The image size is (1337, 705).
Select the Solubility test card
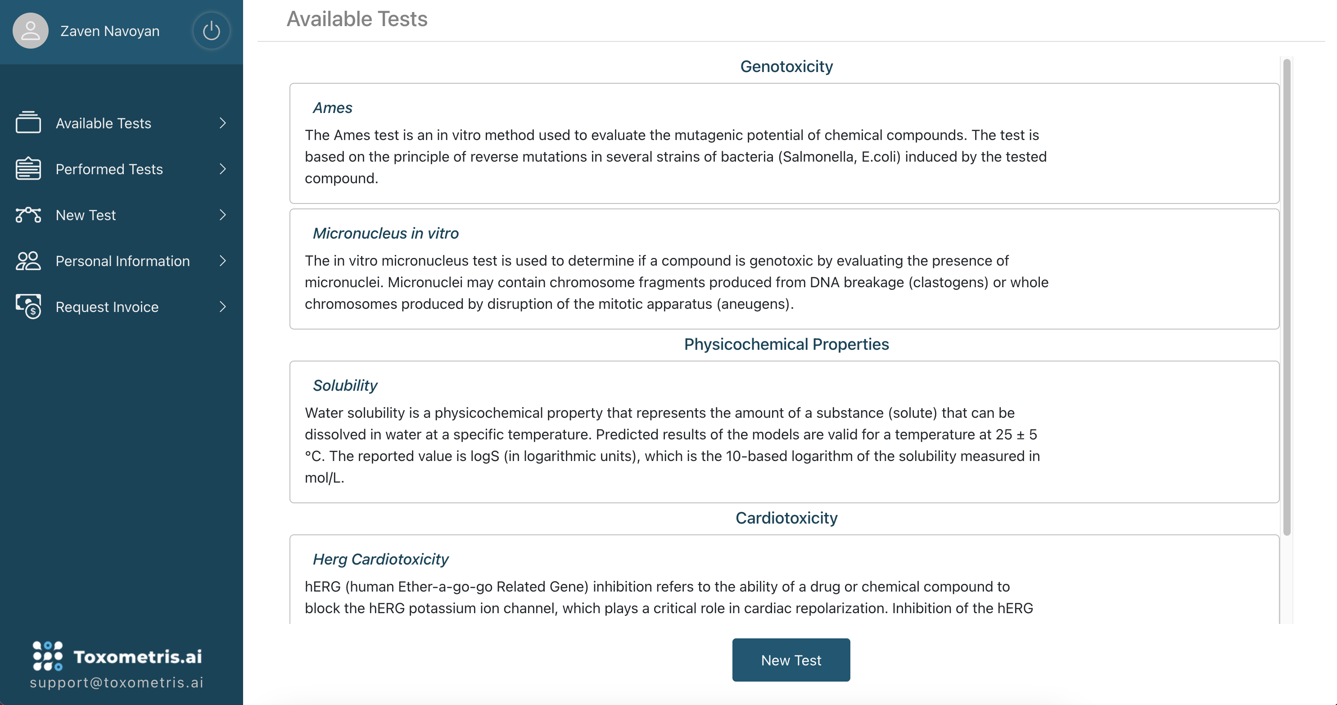click(x=784, y=432)
